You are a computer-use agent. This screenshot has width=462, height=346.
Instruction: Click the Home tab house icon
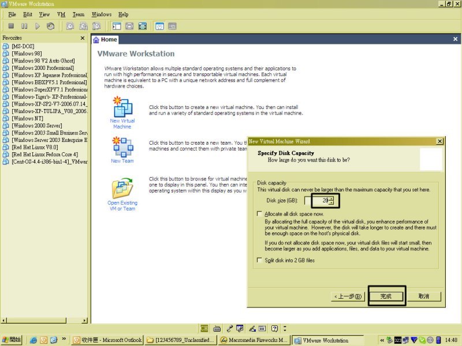point(96,40)
